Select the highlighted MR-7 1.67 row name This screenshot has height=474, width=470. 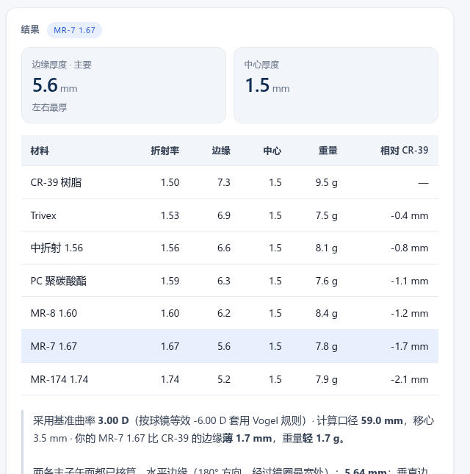54,346
